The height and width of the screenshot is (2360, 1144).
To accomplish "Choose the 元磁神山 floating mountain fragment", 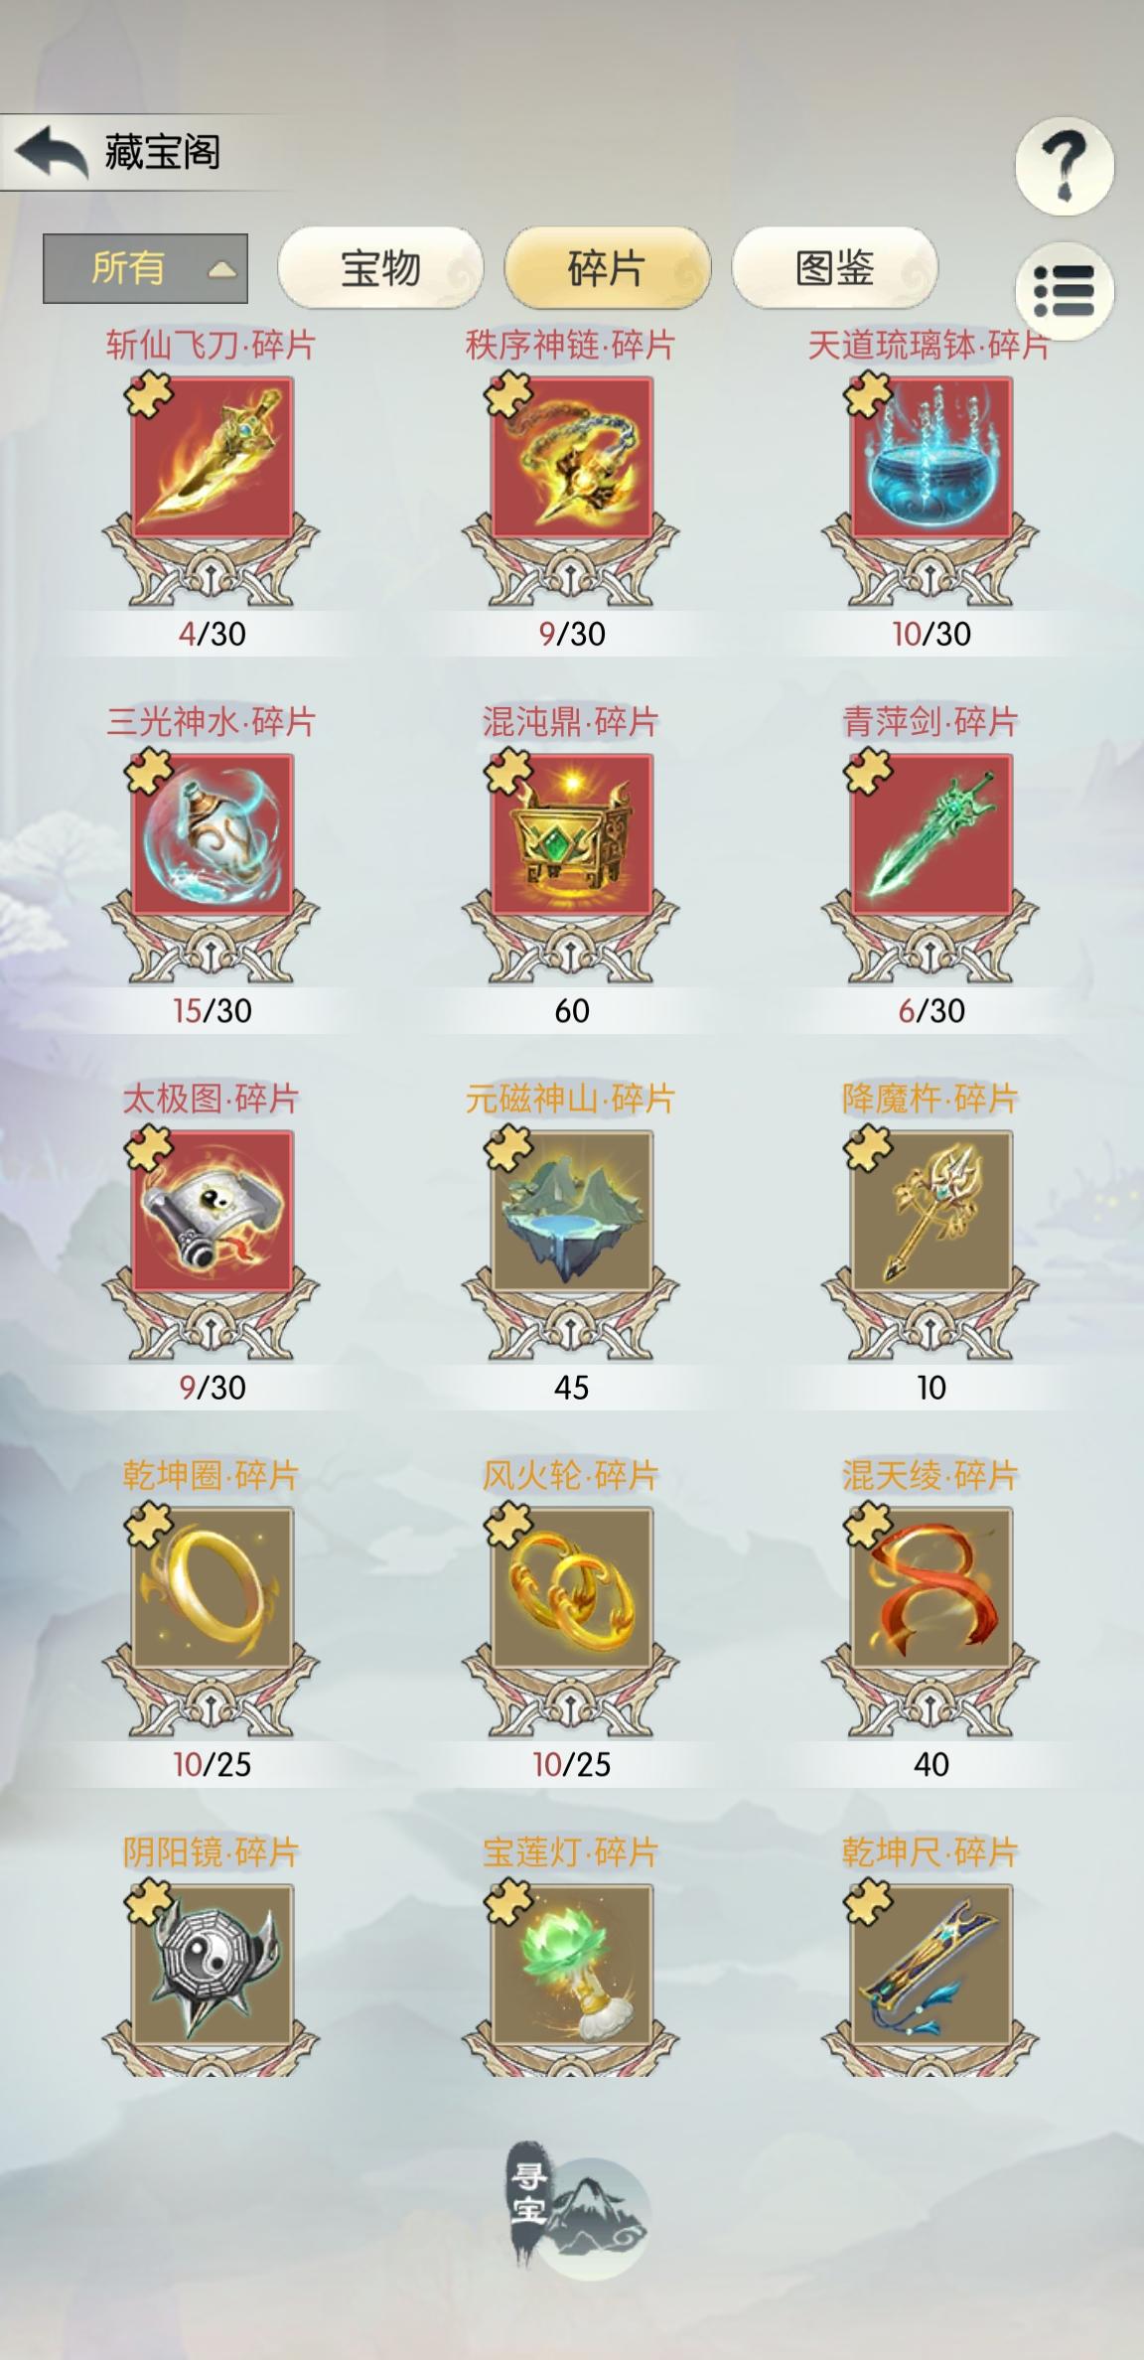I will [x=571, y=1211].
